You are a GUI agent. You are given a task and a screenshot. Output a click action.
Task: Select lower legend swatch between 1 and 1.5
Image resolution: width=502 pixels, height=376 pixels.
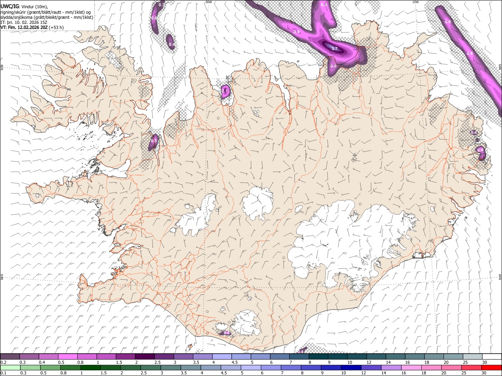[x=90, y=367]
